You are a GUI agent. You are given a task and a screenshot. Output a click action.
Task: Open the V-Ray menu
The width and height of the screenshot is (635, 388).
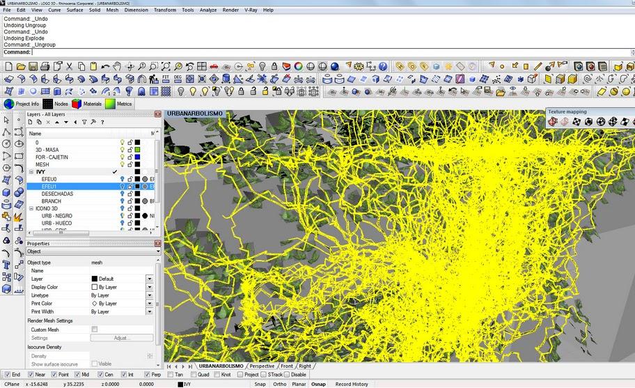point(251,10)
